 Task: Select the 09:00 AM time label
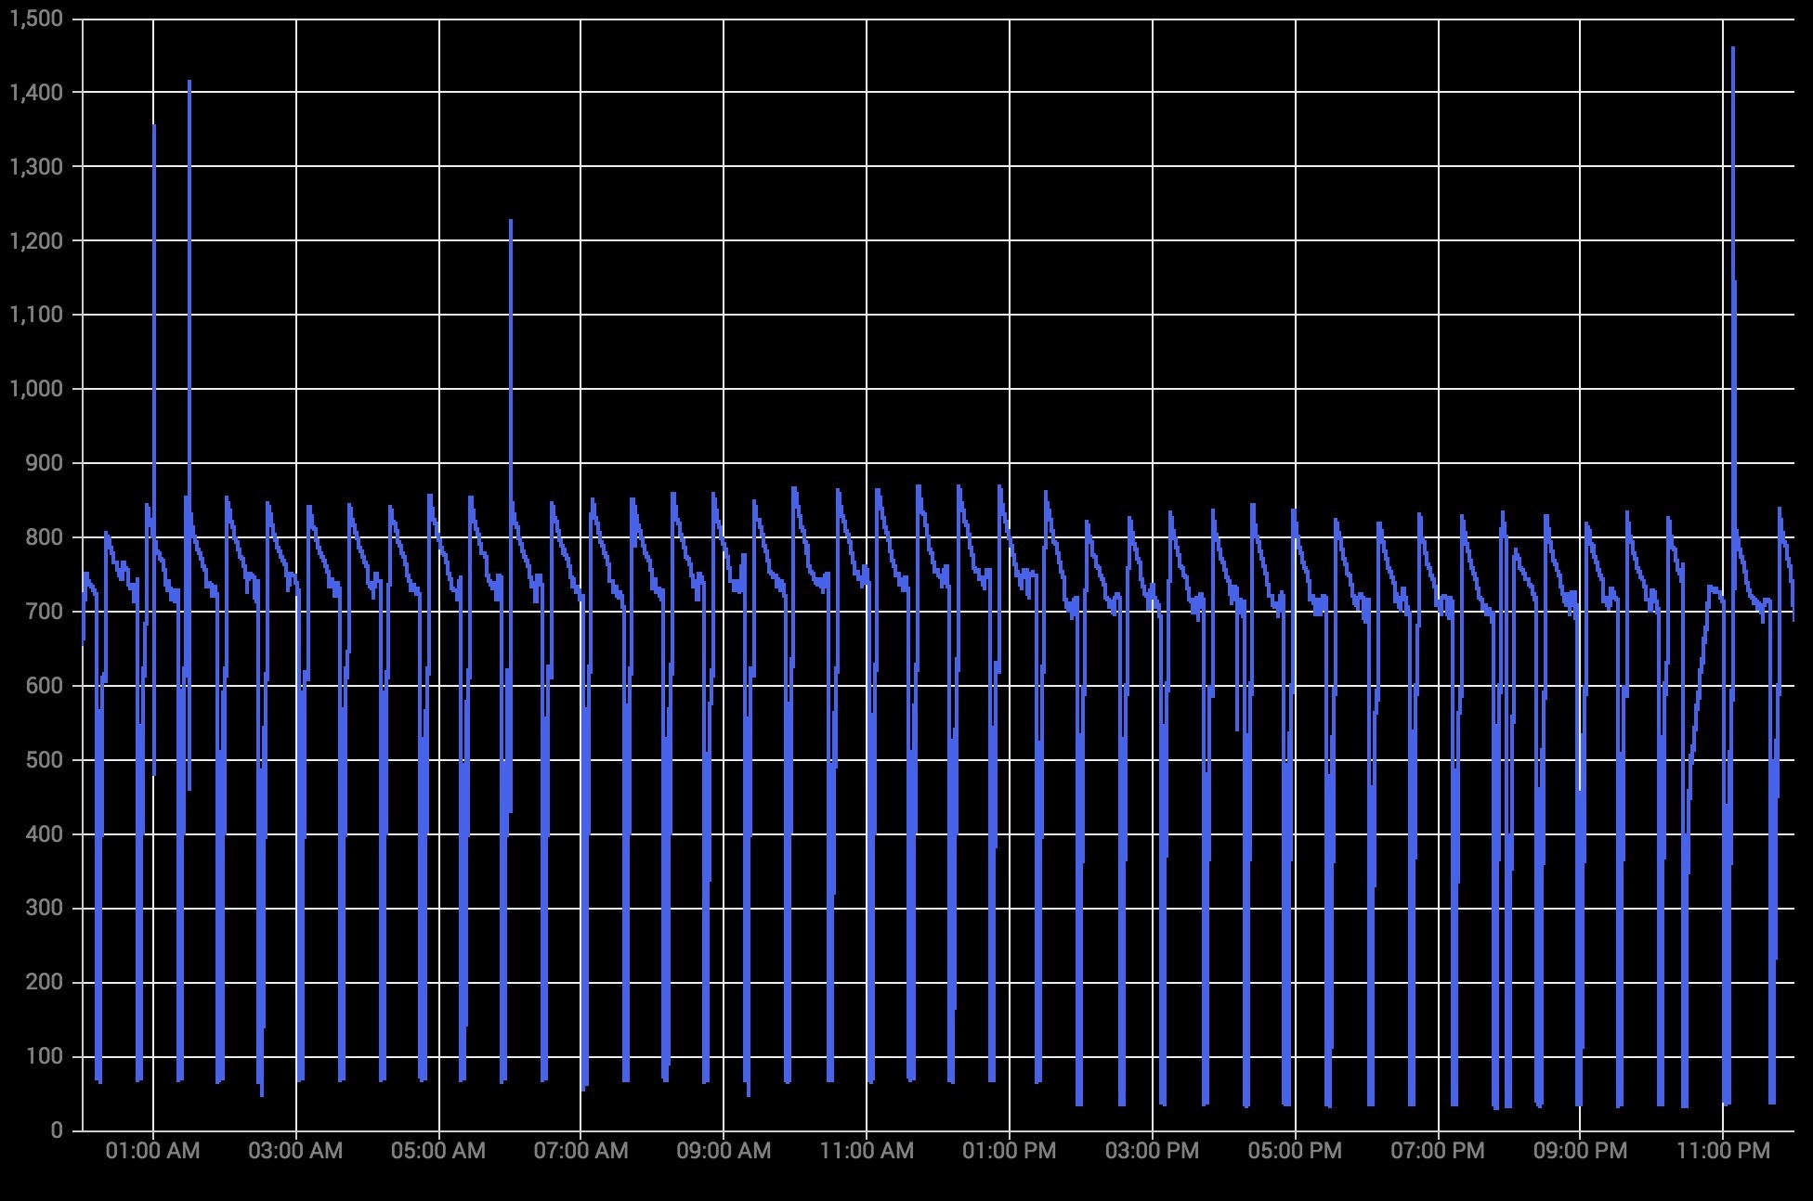(x=724, y=1151)
